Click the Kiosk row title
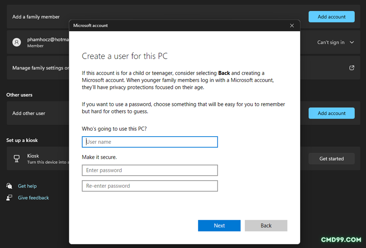This screenshot has height=248, width=366. tap(33, 156)
